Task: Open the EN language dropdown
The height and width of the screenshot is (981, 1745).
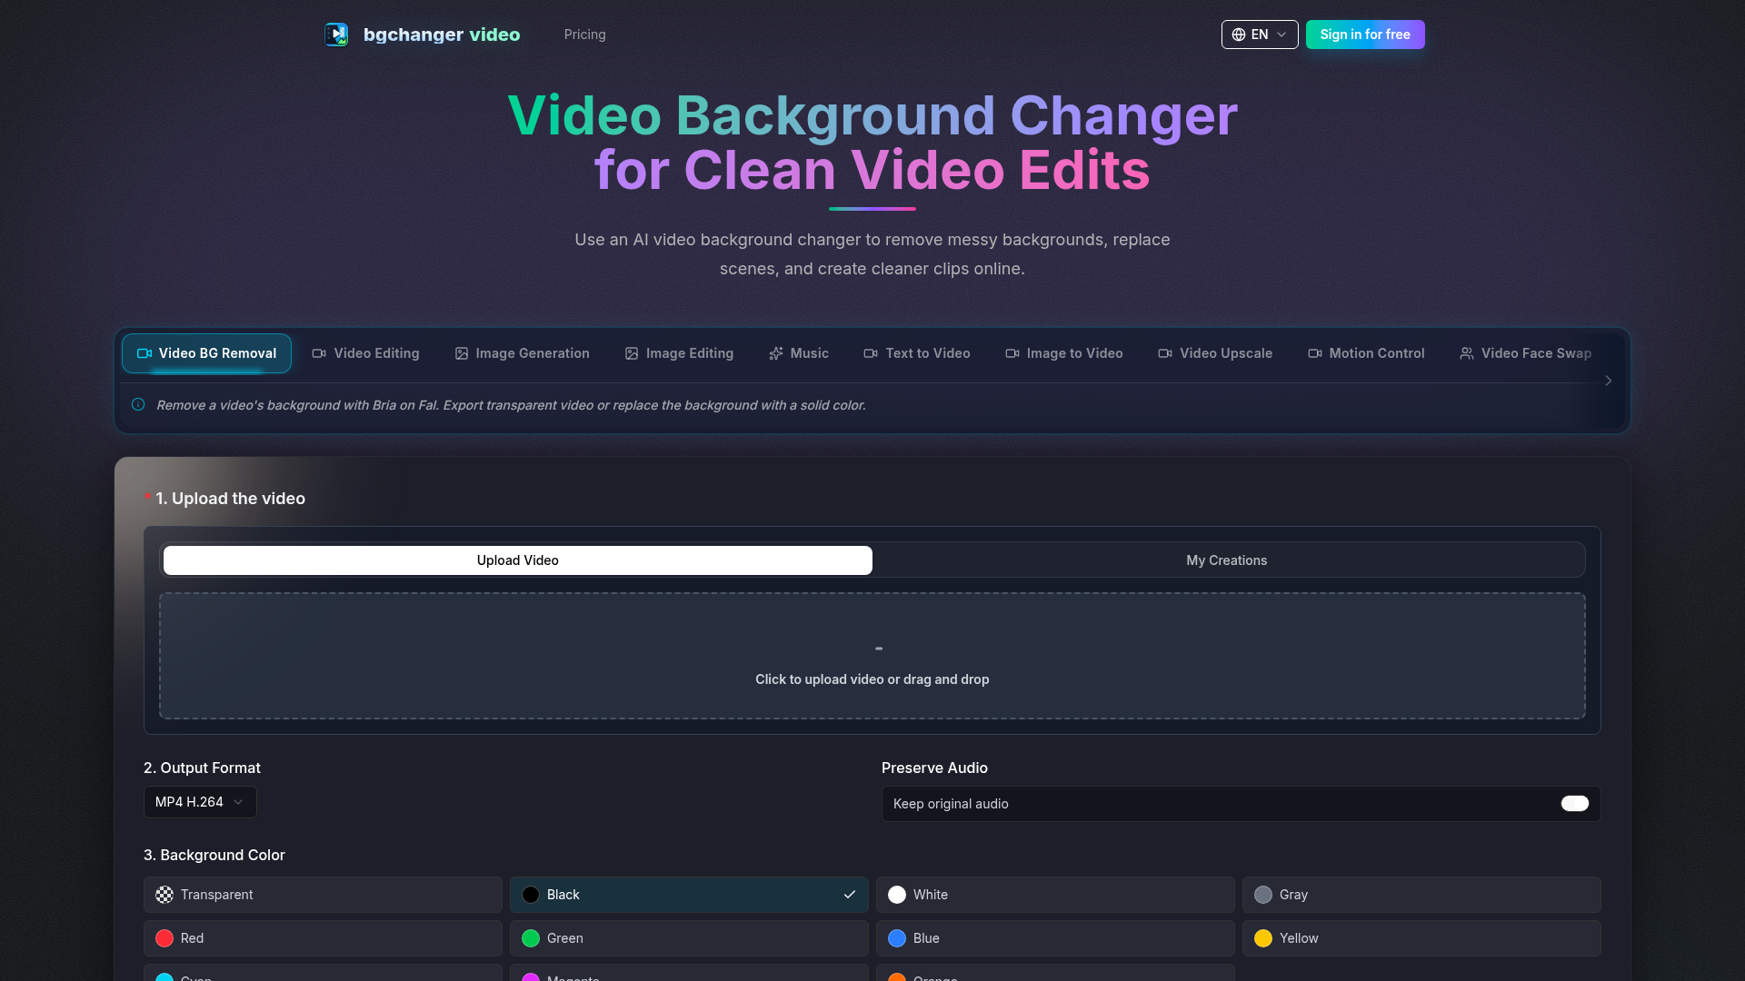Action: (x=1260, y=35)
